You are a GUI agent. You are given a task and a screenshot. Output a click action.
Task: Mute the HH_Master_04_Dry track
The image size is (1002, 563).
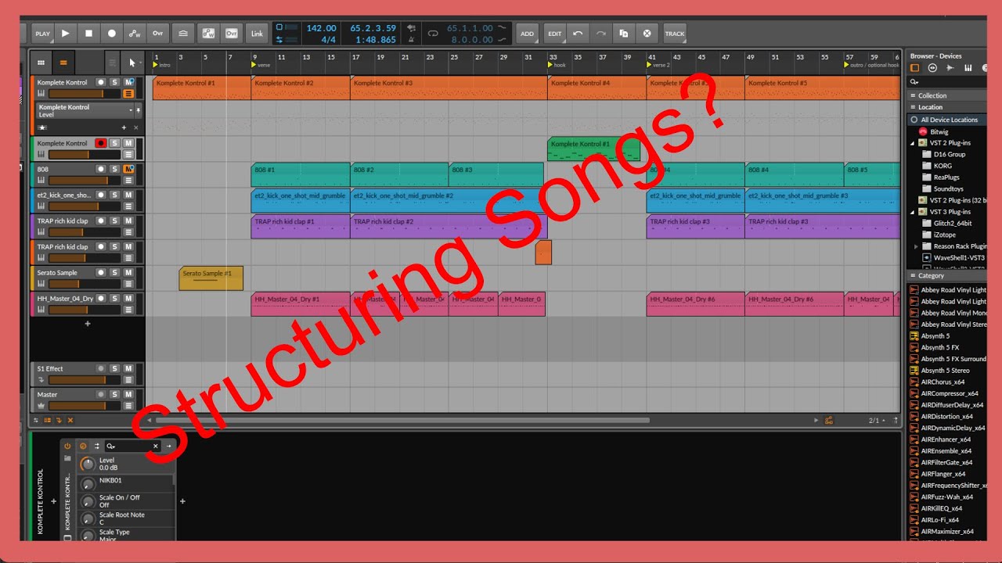click(128, 299)
